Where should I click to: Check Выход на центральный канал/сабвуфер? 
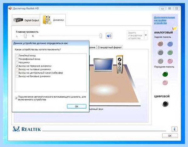point(17,73)
